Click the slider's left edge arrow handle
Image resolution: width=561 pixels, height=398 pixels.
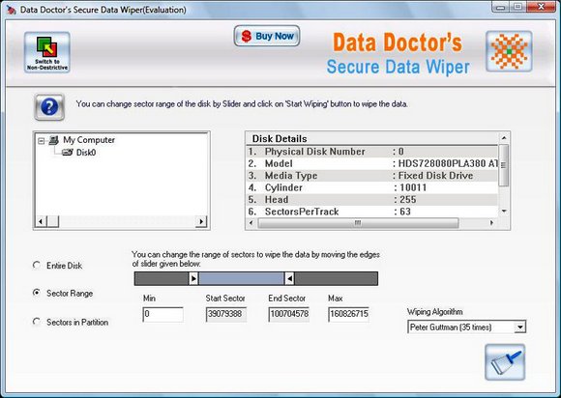pos(193,278)
